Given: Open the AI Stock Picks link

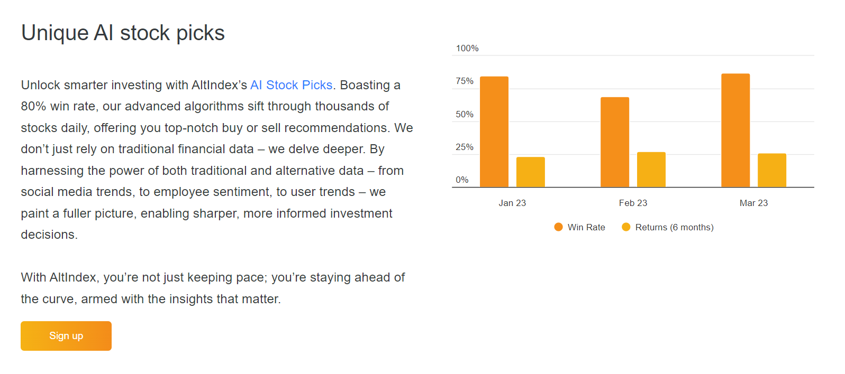Looking at the screenshot, I should point(291,85).
